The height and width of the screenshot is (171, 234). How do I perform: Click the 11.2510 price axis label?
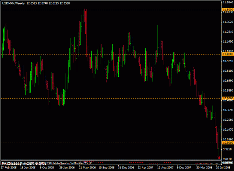point(228,32)
